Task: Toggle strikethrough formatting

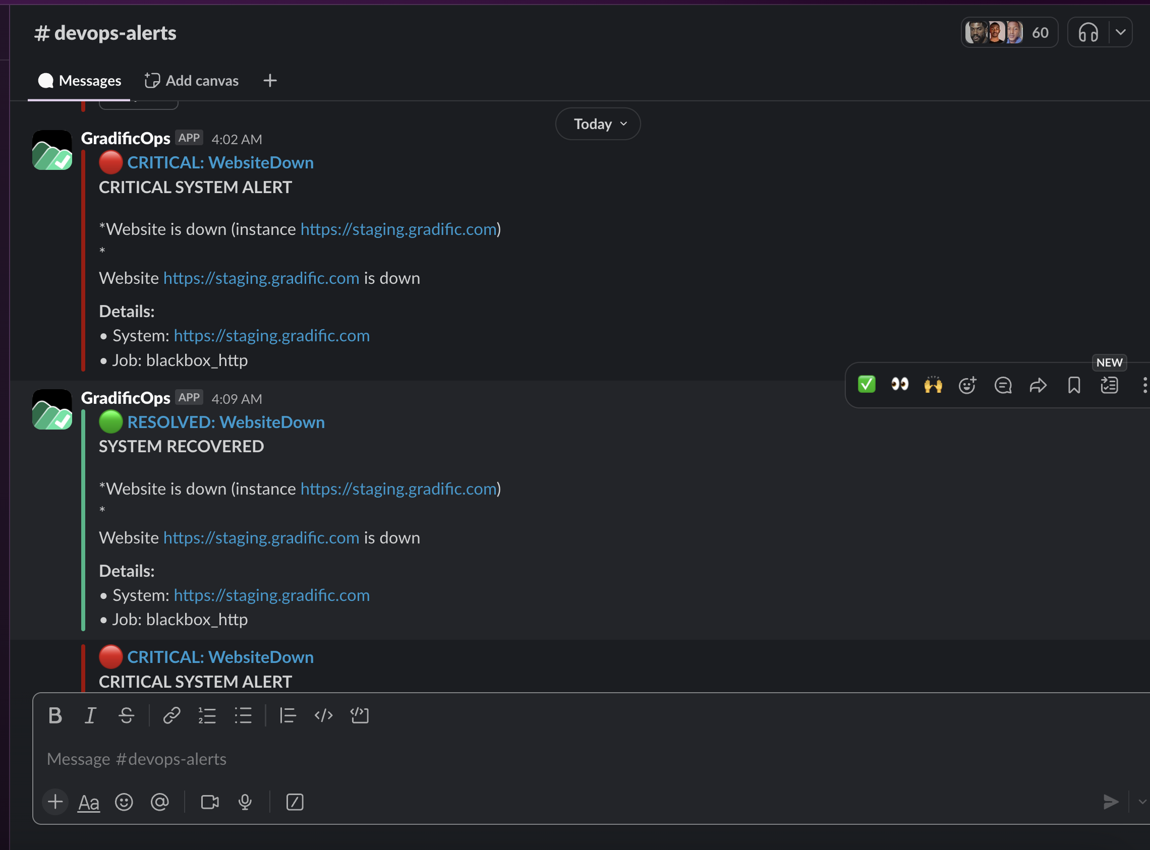Action: pyautogui.click(x=126, y=715)
